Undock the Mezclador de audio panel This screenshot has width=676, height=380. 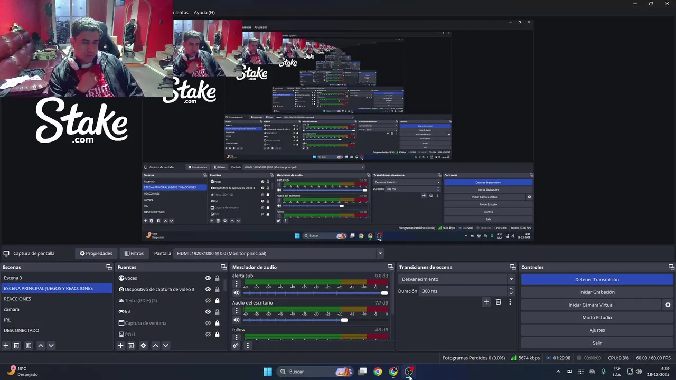click(x=391, y=267)
